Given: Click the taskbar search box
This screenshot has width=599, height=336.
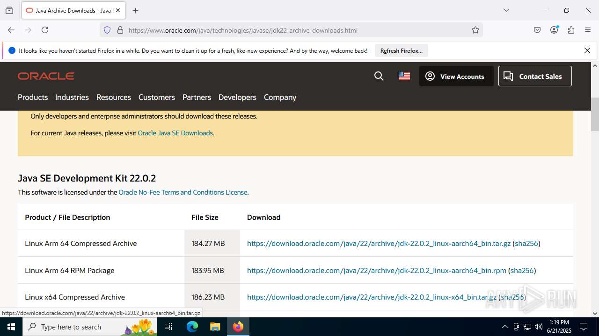Looking at the screenshot, I should pyautogui.click(x=90, y=327).
